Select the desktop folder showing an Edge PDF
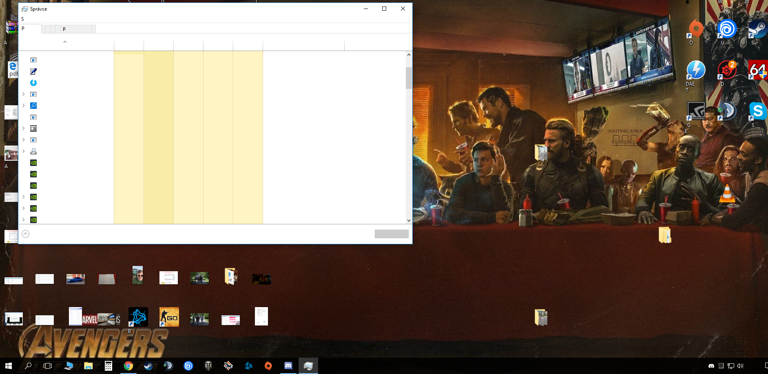Image resolution: width=768 pixels, height=374 pixels. pyautogui.click(x=230, y=276)
